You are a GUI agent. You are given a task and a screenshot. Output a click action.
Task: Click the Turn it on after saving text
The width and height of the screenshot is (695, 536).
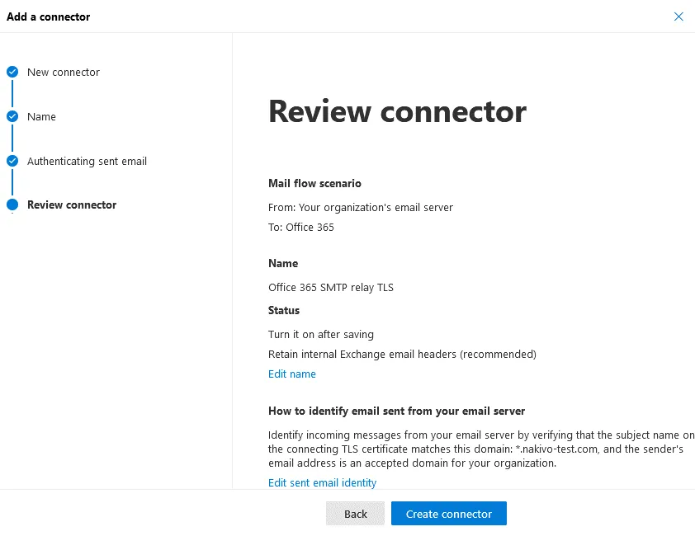pos(321,335)
